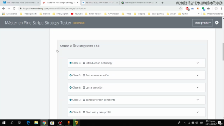This screenshot has height=126, width=224.
Task: Go back to previous page
Action: (x=3, y=8)
